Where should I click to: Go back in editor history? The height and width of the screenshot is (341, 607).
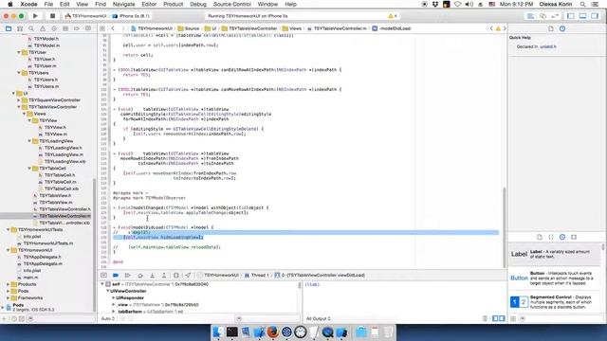coord(113,28)
